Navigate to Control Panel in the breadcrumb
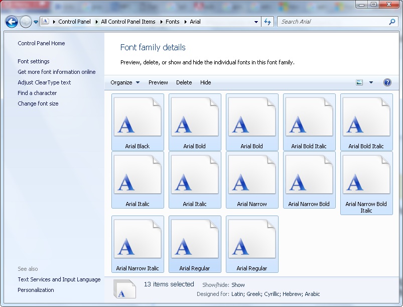The width and height of the screenshot is (403, 307). coord(74,22)
